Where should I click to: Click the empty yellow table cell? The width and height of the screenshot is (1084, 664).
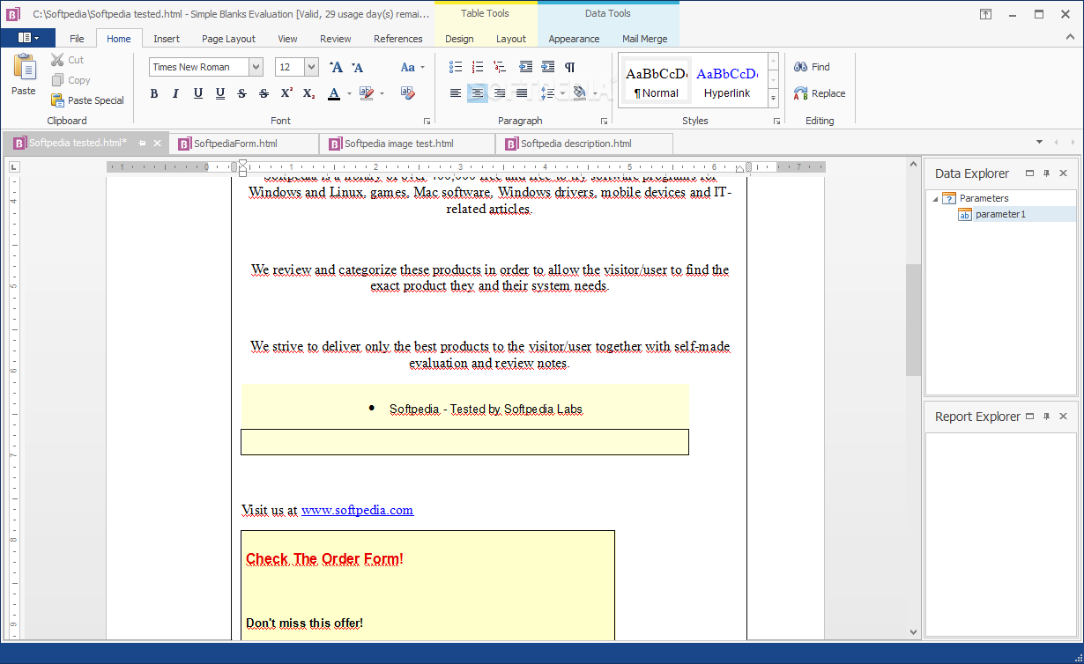click(x=464, y=442)
